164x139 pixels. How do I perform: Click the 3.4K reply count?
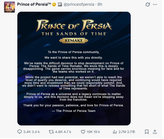click(x=27, y=132)
